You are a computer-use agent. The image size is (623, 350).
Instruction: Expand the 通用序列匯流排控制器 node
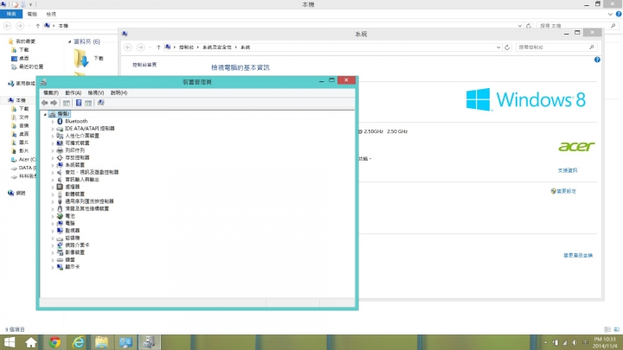pos(53,201)
